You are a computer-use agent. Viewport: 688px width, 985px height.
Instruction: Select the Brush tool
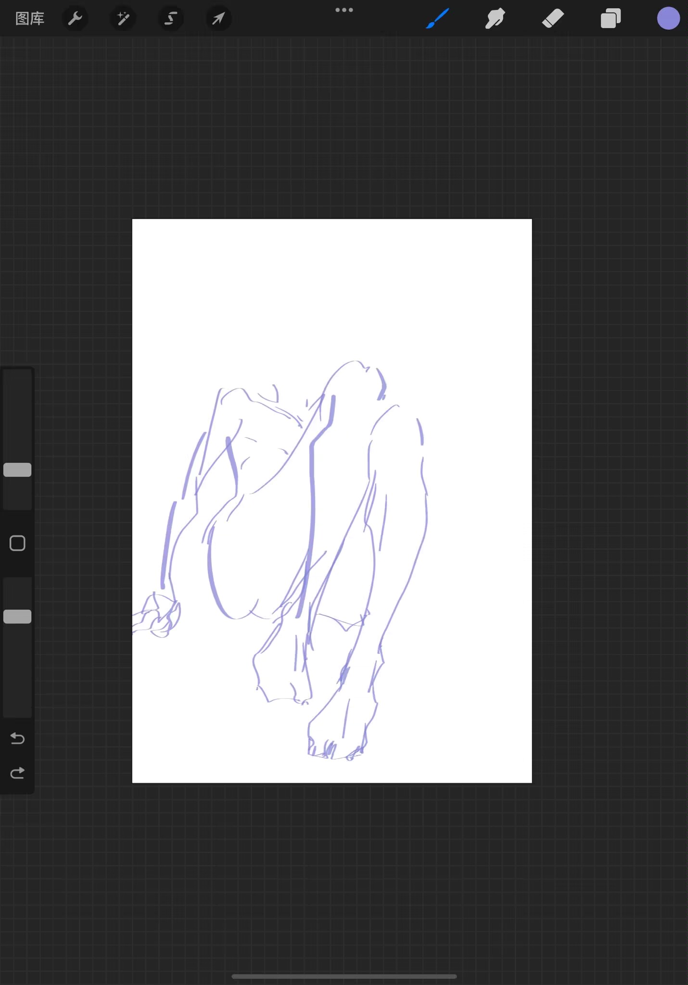click(x=438, y=19)
